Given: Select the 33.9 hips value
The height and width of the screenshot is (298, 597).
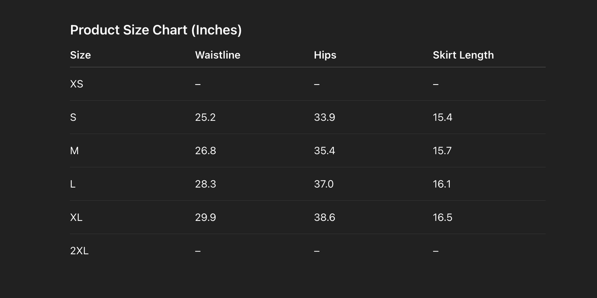Looking at the screenshot, I should tap(324, 117).
